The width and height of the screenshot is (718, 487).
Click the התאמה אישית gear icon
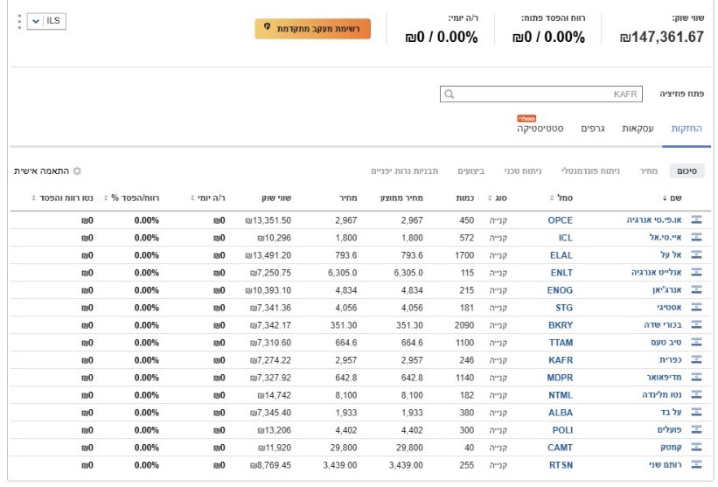tap(77, 171)
